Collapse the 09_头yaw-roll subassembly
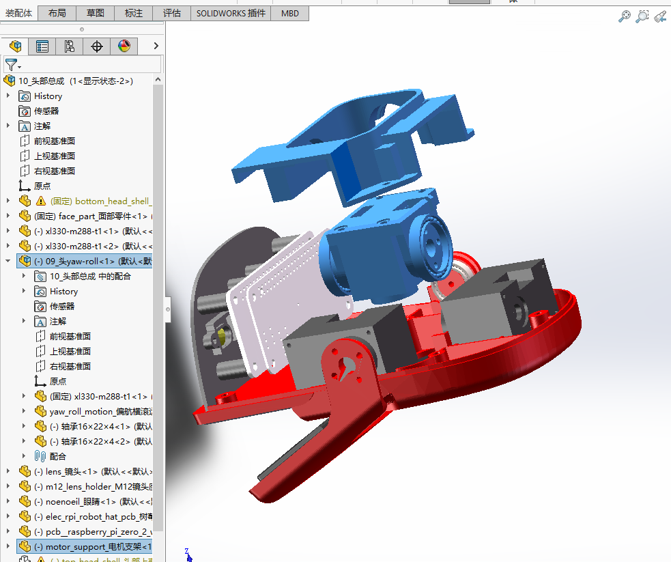Image resolution: width=671 pixels, height=562 pixels. (x=8, y=261)
